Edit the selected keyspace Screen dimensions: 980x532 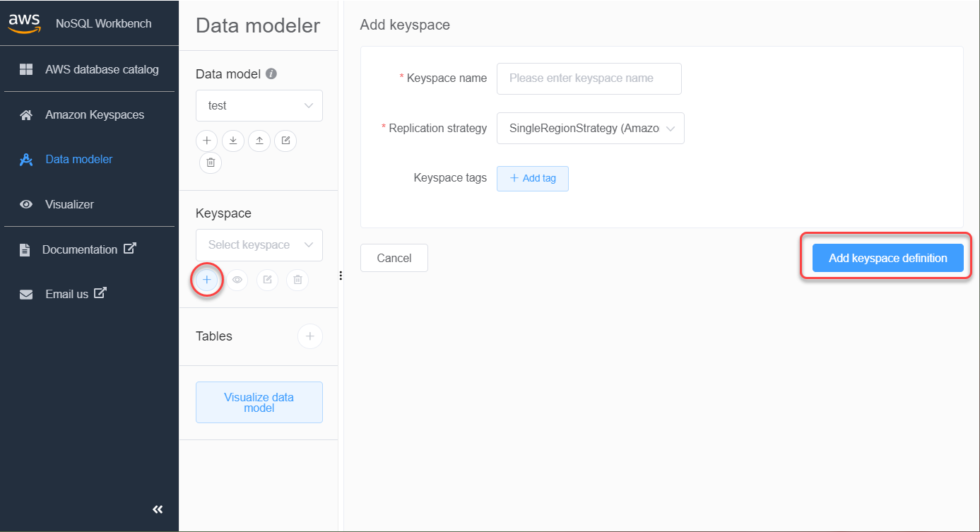tap(267, 280)
